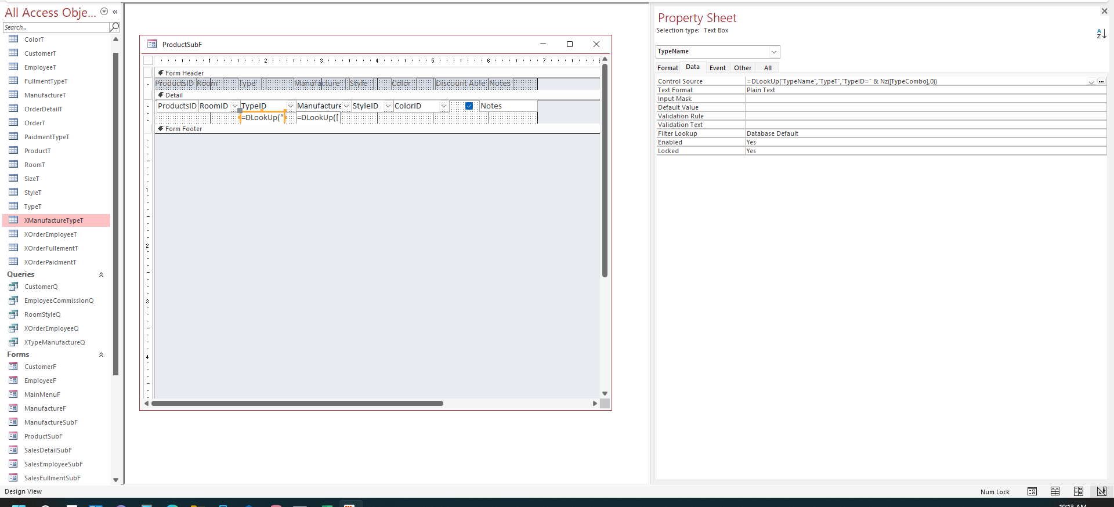Screen dimensions: 1114x507
Task: Collapse the navigation pane with shutter button
Action: [115, 12]
